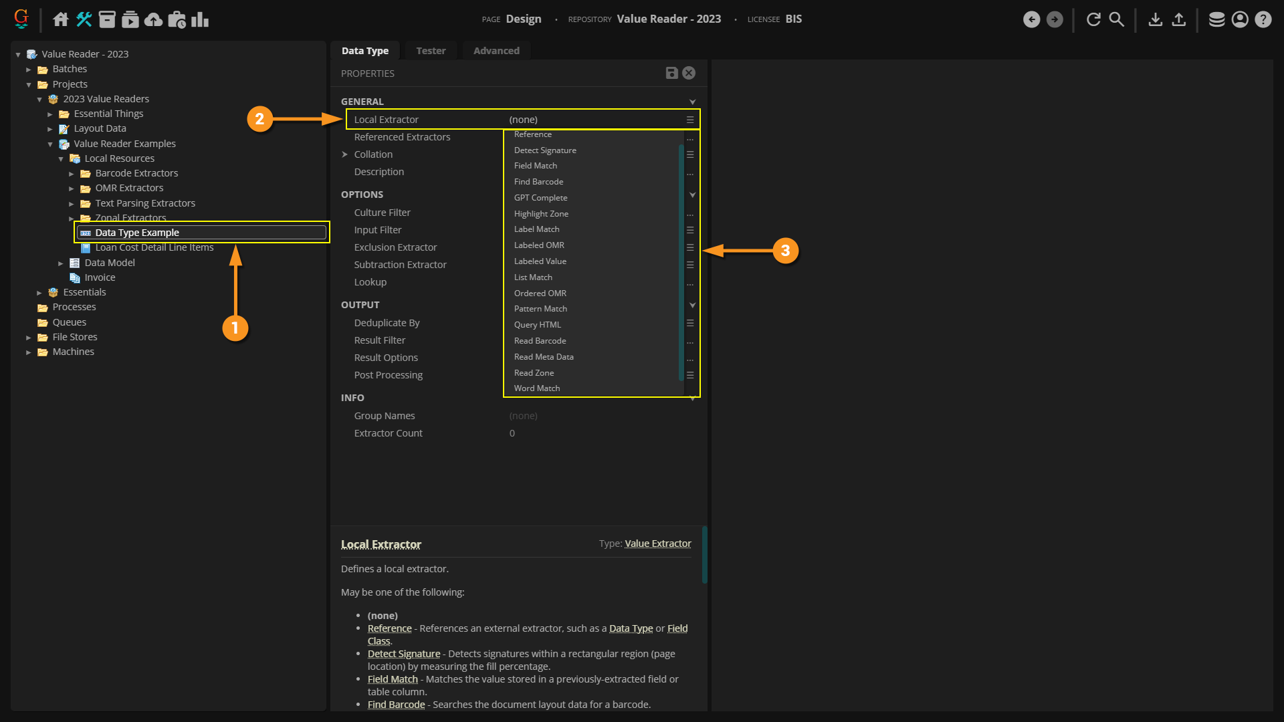
Task: Select the Invoice item in the tree
Action: pyautogui.click(x=100, y=277)
